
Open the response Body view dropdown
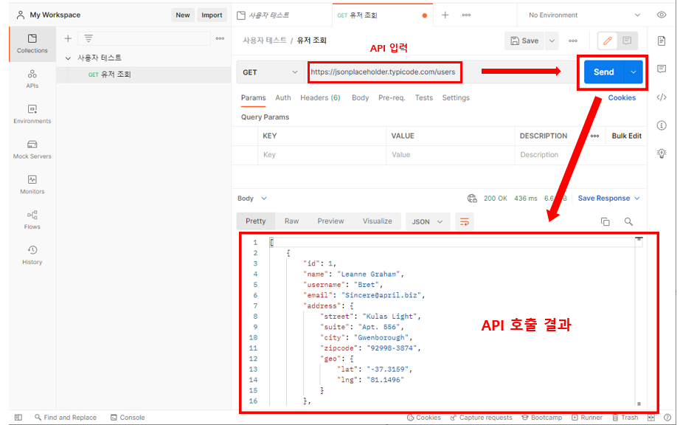coord(252,198)
